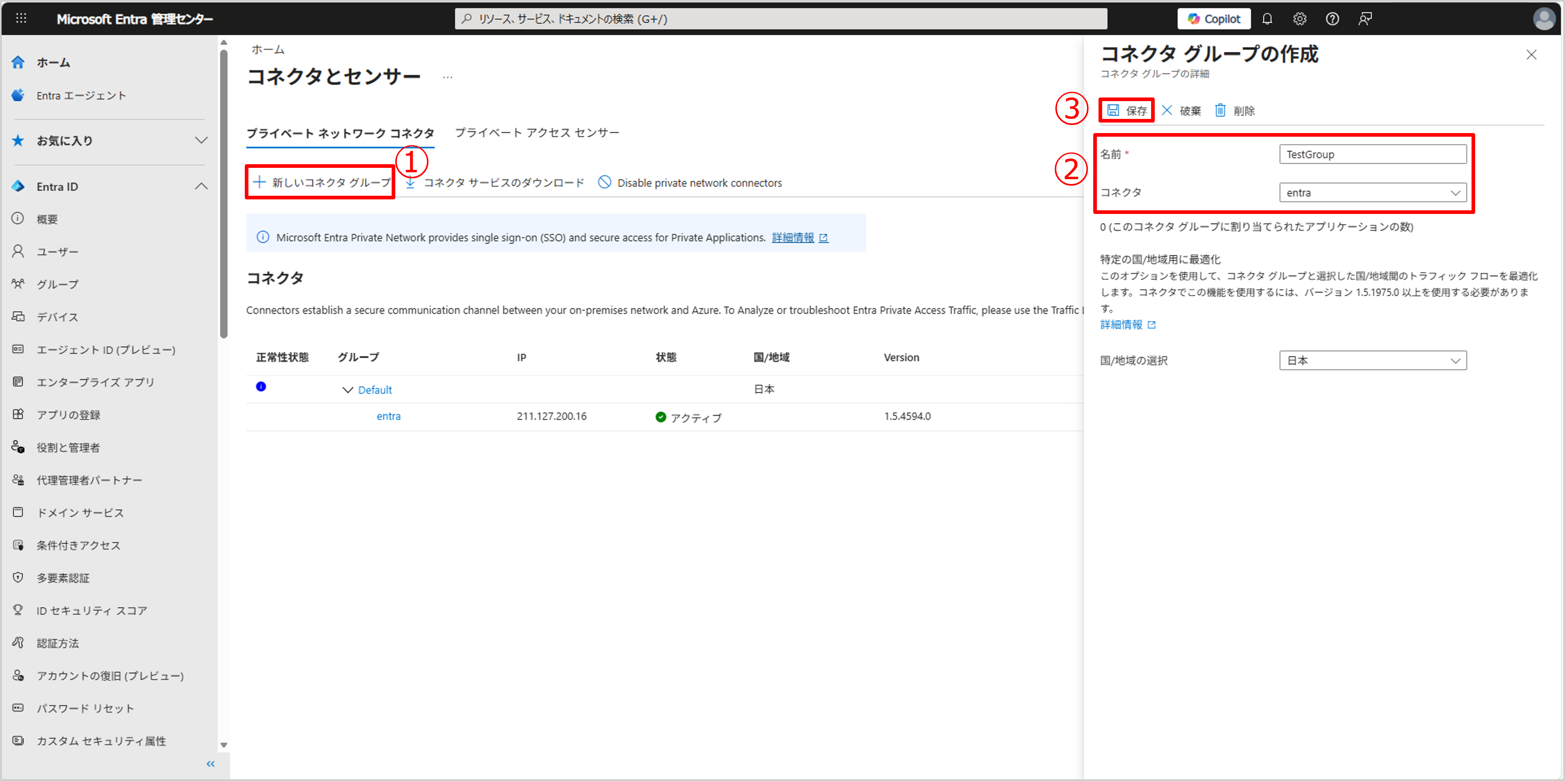This screenshot has width=1565, height=781.
Task: Open 条件付きアクセス in the sidebar
Action: 78,545
